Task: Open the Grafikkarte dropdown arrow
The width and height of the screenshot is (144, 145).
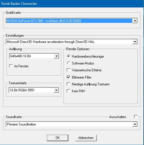Action: click(135, 21)
